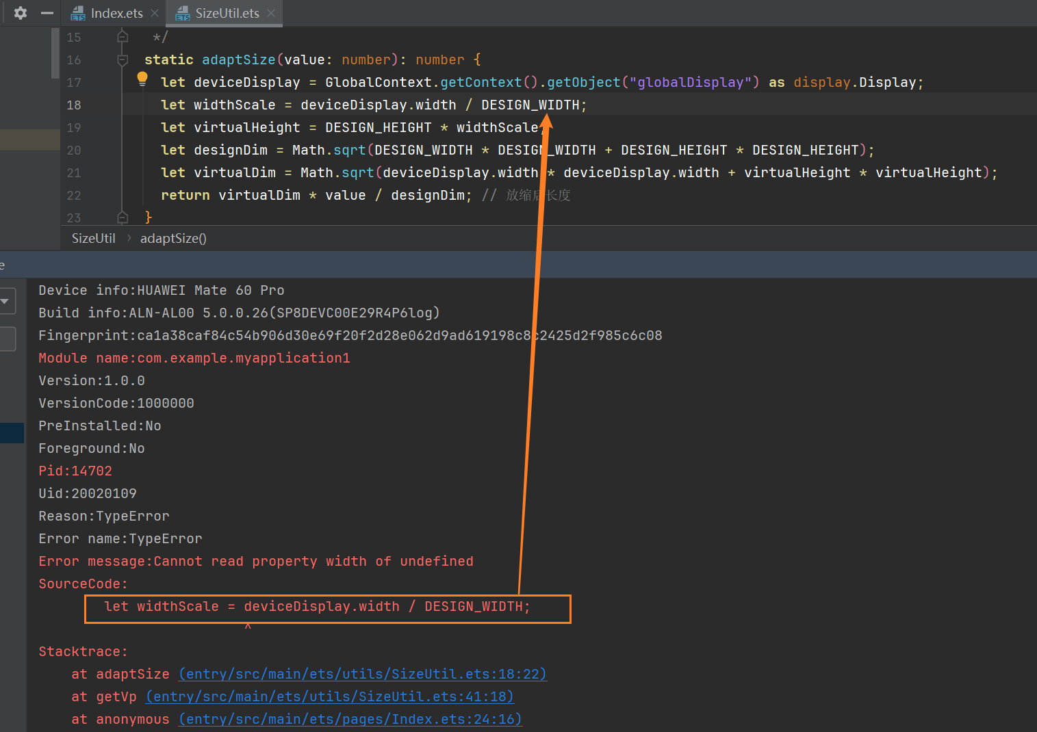Click the Version:1.0.0 log line
This screenshot has height=732, width=1037.
pos(92,380)
